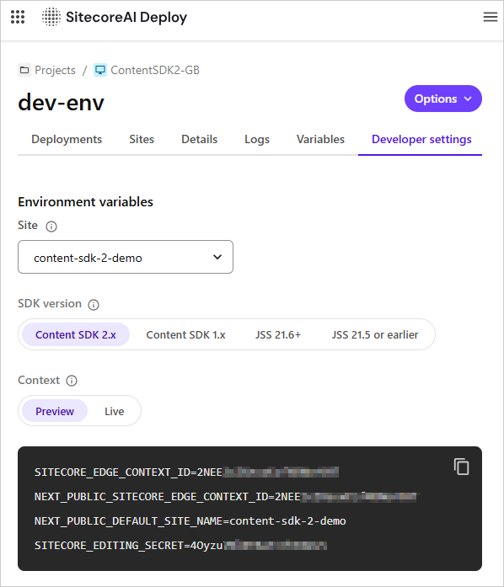This screenshot has height=587, width=504.
Task: Go to ContentSDK2-GB breadcrumb link
Action: pos(155,70)
